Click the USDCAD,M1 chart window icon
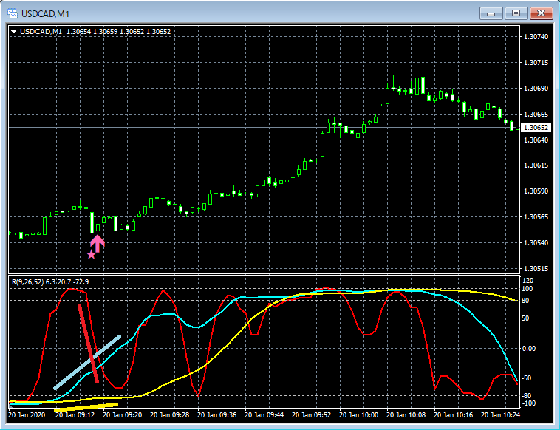Image resolution: width=560 pixels, height=430 pixels. pyautogui.click(x=13, y=13)
